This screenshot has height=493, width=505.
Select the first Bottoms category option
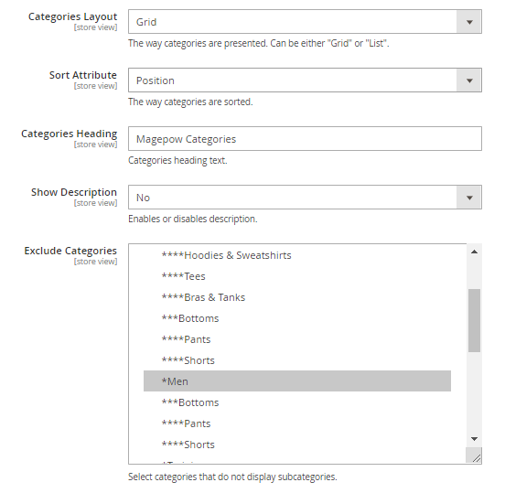click(297, 318)
